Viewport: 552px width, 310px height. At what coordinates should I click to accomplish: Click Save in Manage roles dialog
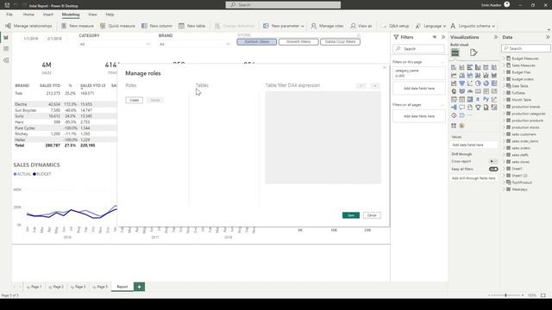pyautogui.click(x=351, y=215)
